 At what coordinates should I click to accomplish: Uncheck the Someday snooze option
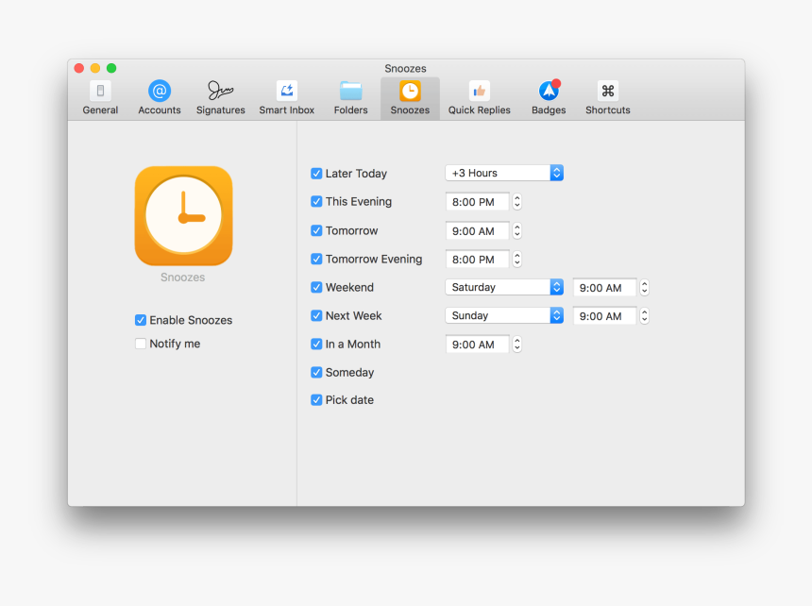(x=316, y=372)
